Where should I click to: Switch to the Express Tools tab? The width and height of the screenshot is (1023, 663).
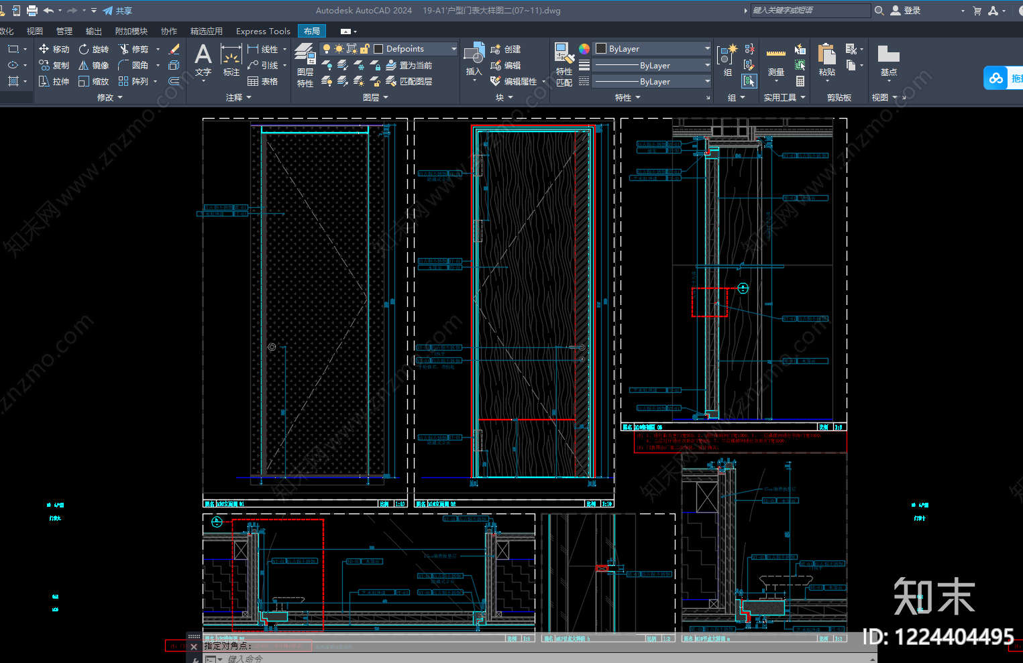click(263, 31)
